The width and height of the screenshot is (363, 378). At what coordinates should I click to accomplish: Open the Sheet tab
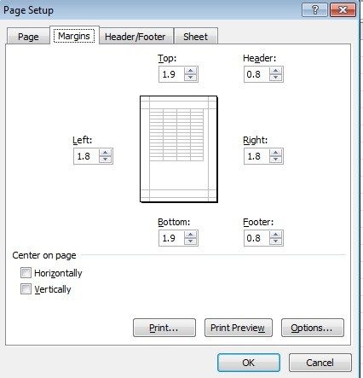point(195,37)
